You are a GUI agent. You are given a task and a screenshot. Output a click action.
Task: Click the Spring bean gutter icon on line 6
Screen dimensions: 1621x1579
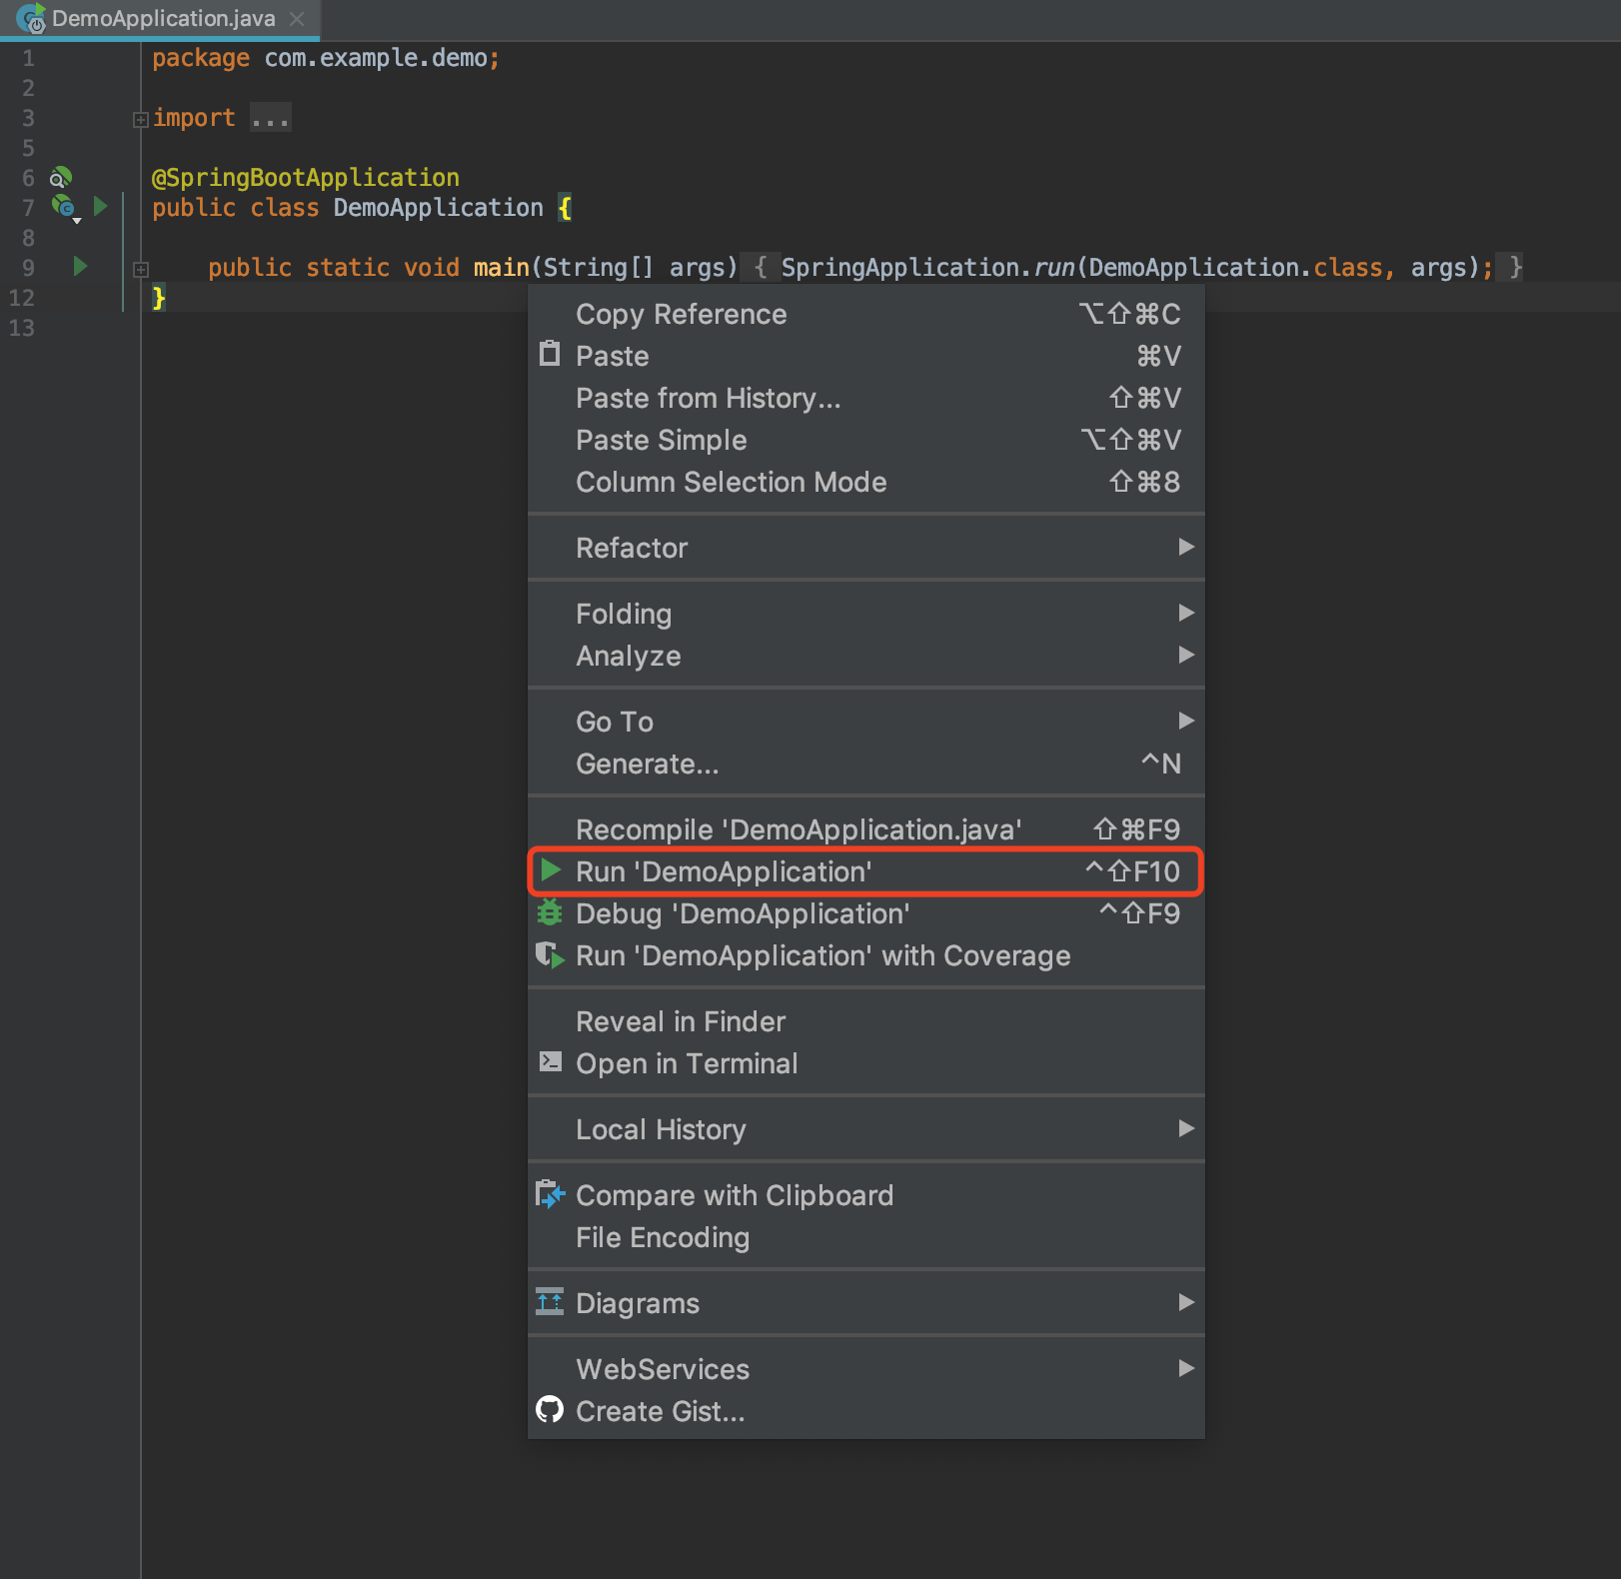pos(61,178)
